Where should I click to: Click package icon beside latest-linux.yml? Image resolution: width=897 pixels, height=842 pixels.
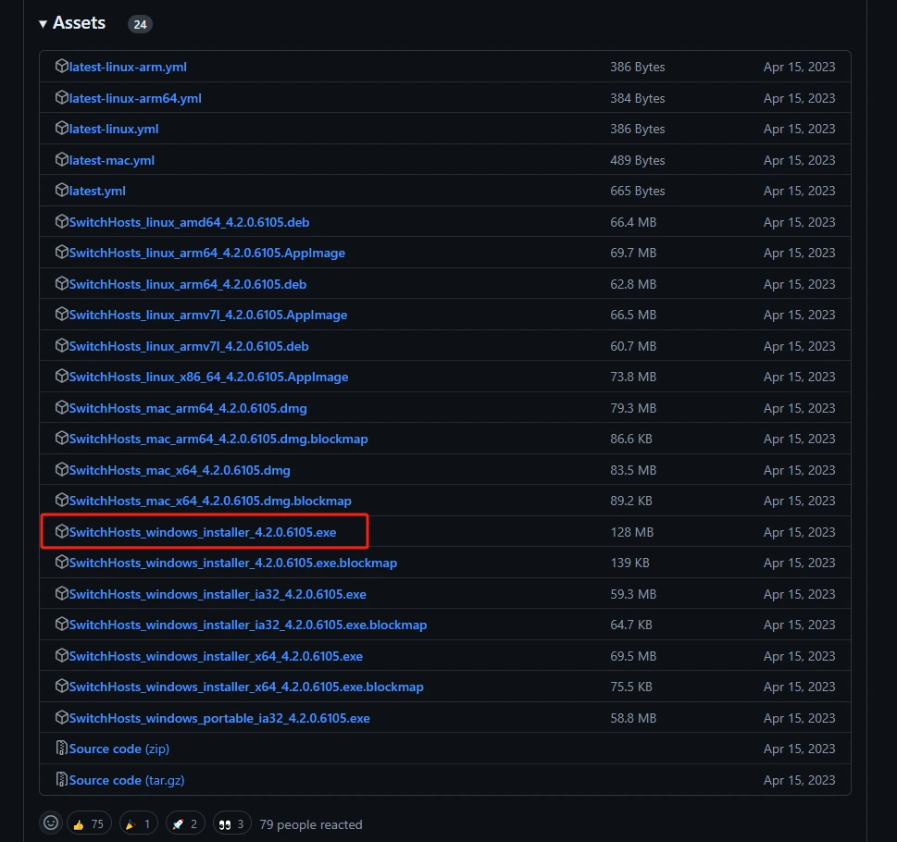tap(62, 129)
